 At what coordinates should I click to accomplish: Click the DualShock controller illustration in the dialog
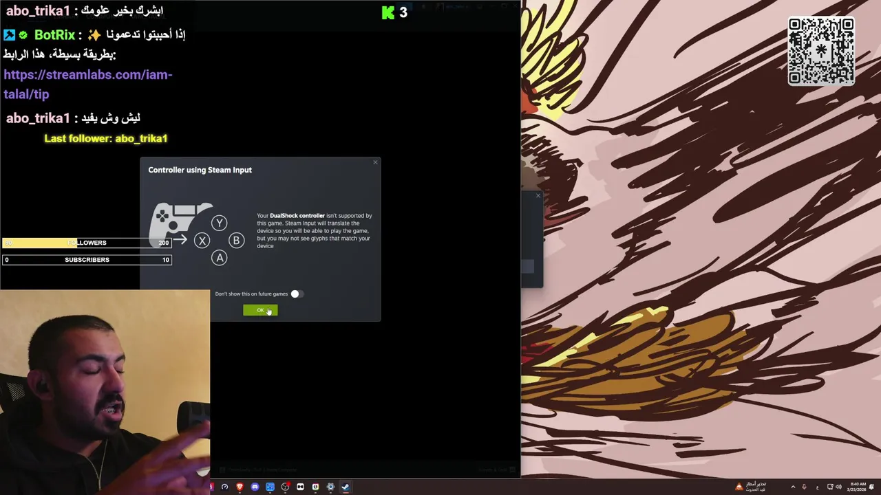pos(182,225)
